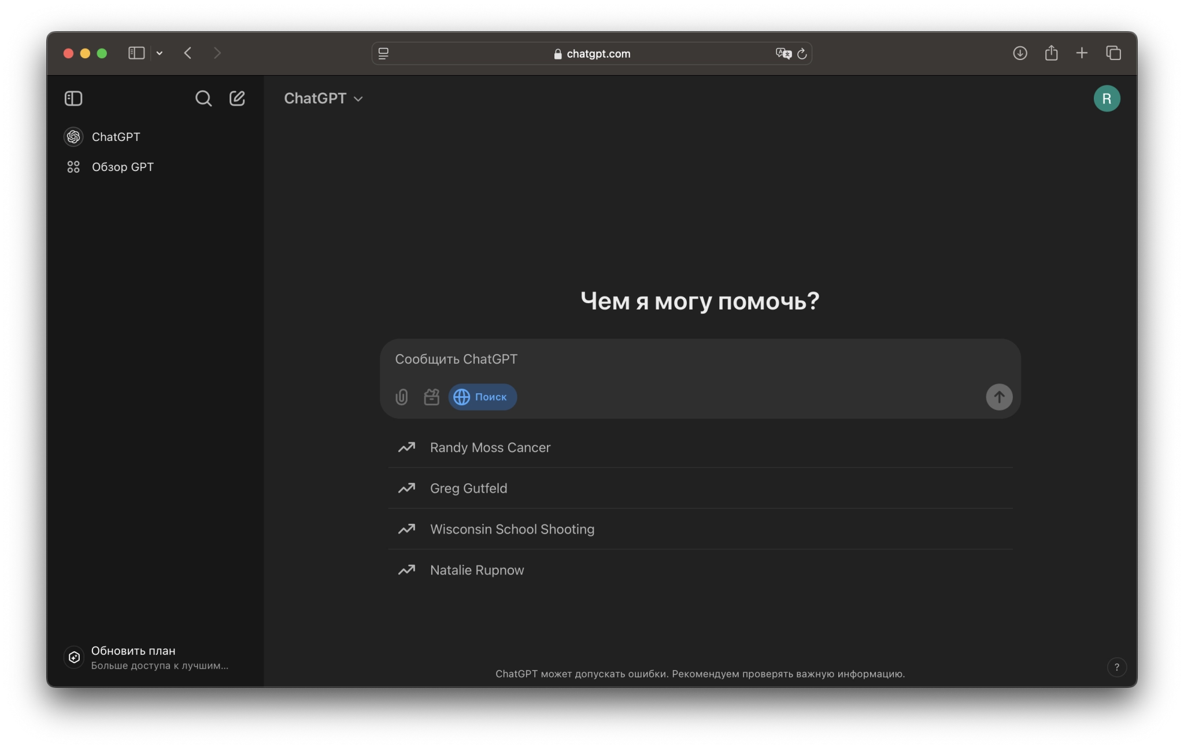Toggle Safari's sidebar button
Screen dimensions: 1184x749
click(136, 54)
